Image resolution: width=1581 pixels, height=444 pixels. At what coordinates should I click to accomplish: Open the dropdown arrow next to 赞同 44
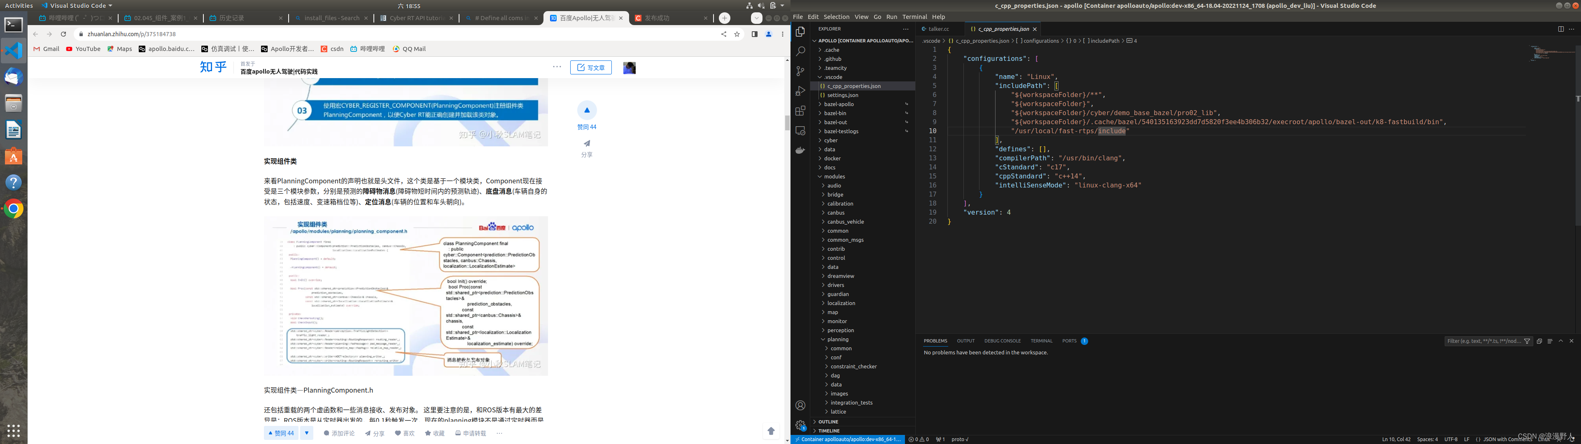coord(306,433)
